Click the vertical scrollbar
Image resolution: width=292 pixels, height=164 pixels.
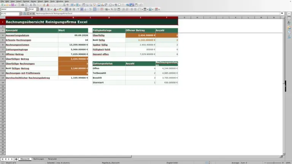pyautogui.click(x=284, y=85)
